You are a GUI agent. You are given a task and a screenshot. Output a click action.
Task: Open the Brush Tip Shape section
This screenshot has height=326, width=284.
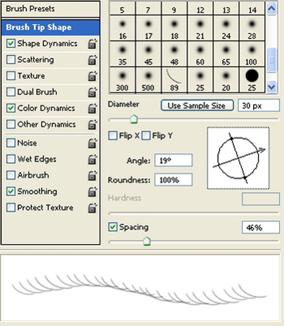(50, 28)
